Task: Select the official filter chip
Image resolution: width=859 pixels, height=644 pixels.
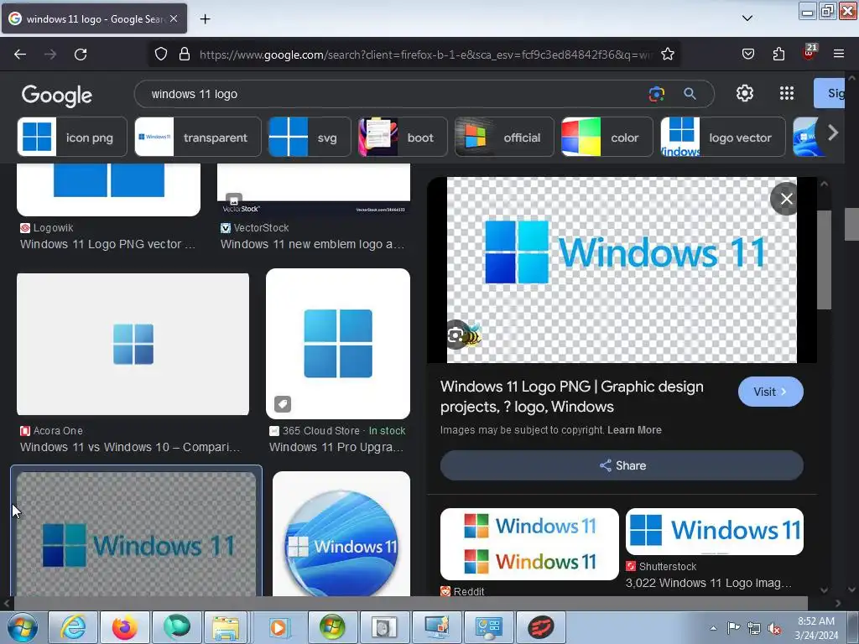Action: click(x=504, y=137)
